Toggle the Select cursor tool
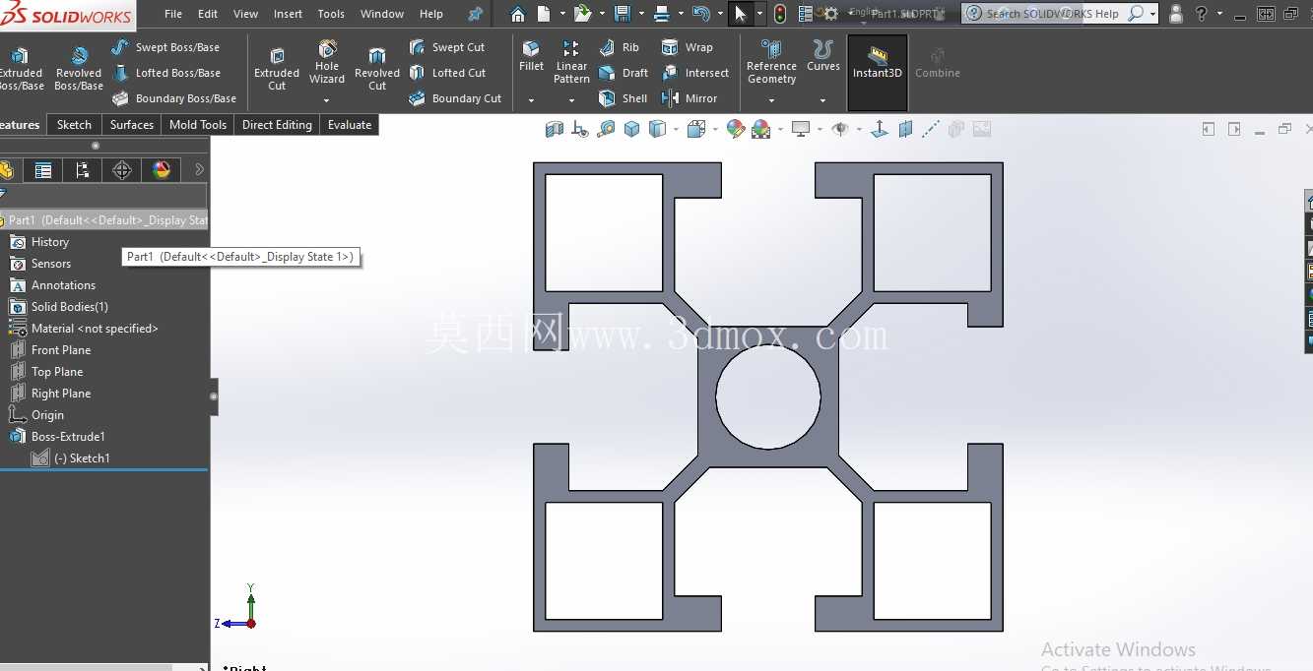 pyautogui.click(x=741, y=14)
